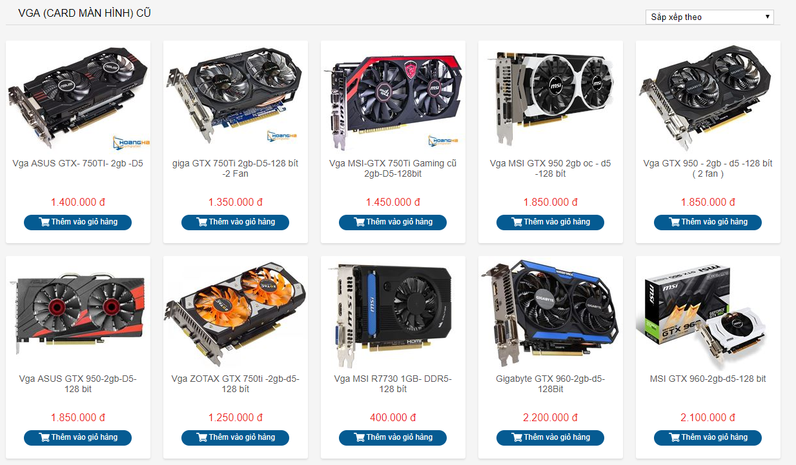Click cart icon on the ASUS GTX 950 button
Viewport: 796px width, 465px height.
45,437
